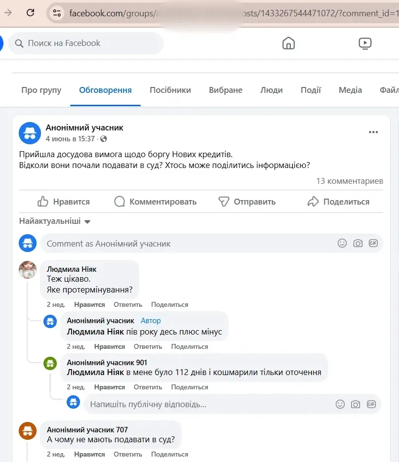Click the emoji icon in the reply box
The image size is (399, 462).
tap(340, 404)
